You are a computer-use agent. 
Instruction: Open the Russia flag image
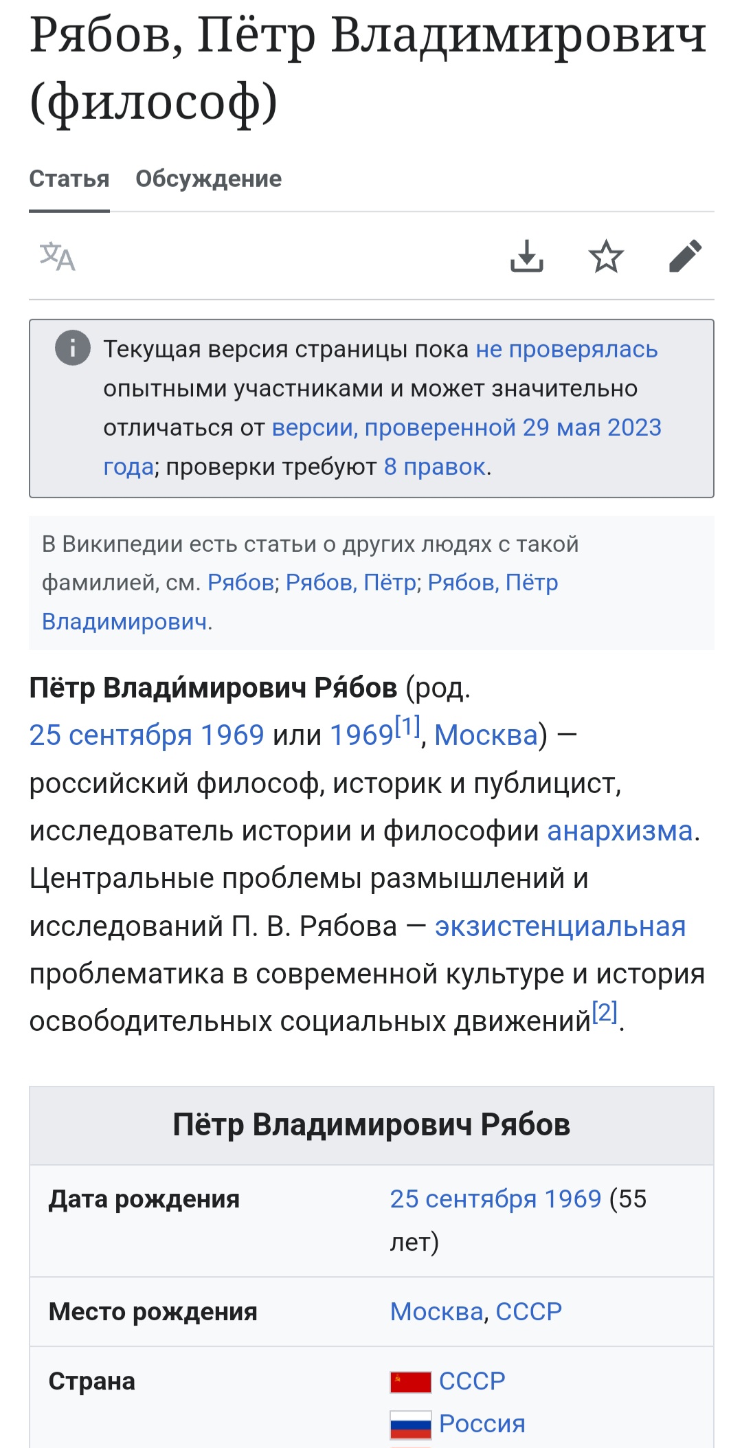click(411, 1425)
